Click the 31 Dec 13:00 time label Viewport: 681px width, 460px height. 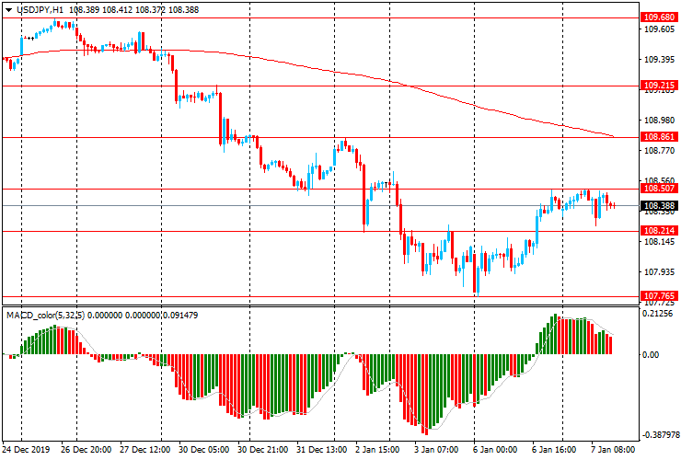322,449
